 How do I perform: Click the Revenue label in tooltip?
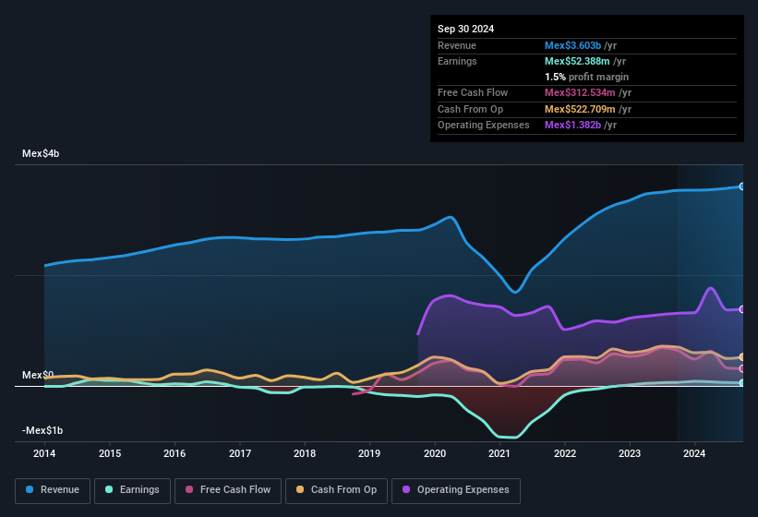[x=457, y=45]
